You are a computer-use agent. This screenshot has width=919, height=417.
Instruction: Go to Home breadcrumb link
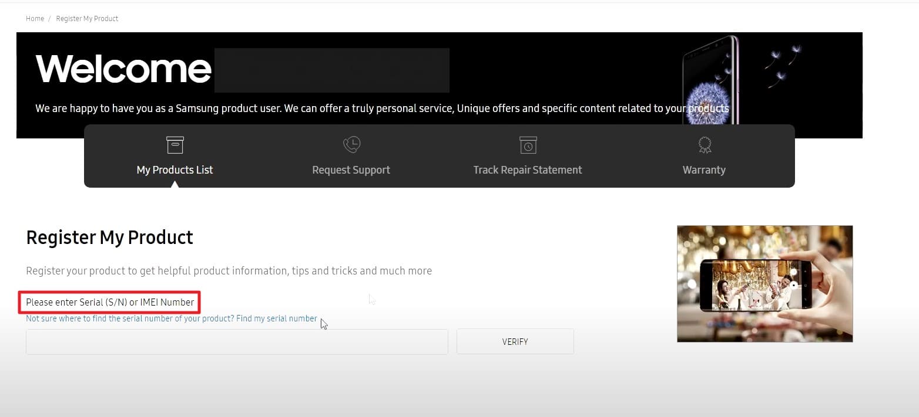[x=35, y=19]
